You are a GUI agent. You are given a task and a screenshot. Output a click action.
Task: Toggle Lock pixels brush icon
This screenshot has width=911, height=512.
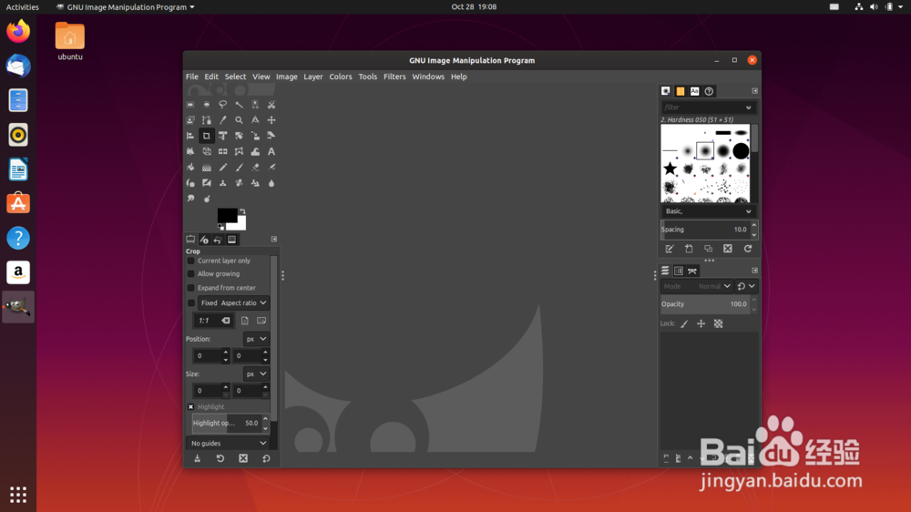684,323
